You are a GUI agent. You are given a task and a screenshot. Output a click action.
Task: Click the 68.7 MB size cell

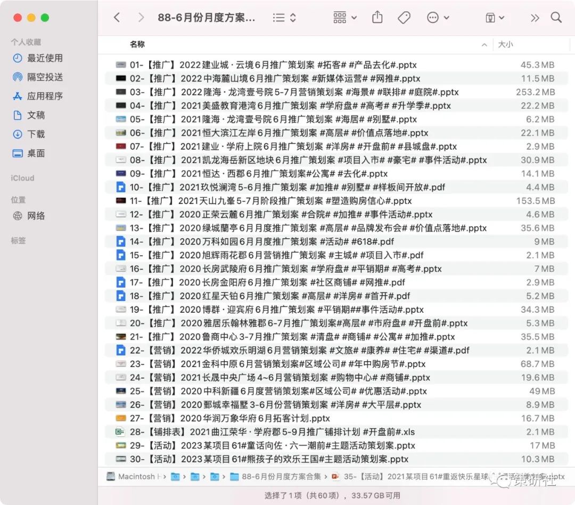pos(538,364)
